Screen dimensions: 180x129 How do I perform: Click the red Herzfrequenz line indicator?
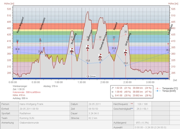coord(132,104)
